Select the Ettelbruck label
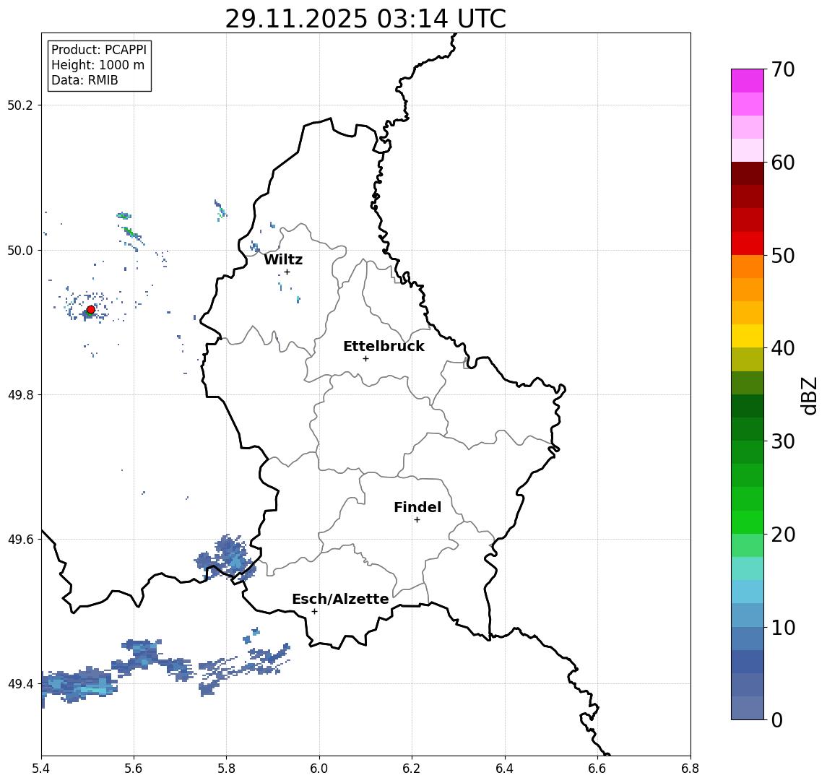The height and width of the screenshot is (783, 827). (x=384, y=346)
